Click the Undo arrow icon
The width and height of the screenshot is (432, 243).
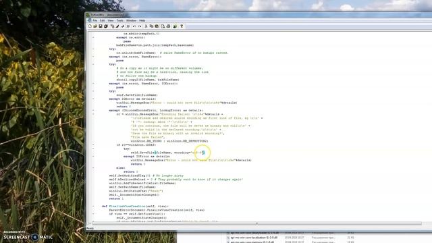(134, 26)
